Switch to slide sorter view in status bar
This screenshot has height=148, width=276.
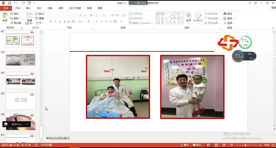click(216, 145)
